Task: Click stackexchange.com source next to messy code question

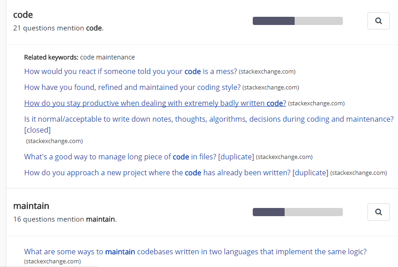Action: [x=267, y=72]
